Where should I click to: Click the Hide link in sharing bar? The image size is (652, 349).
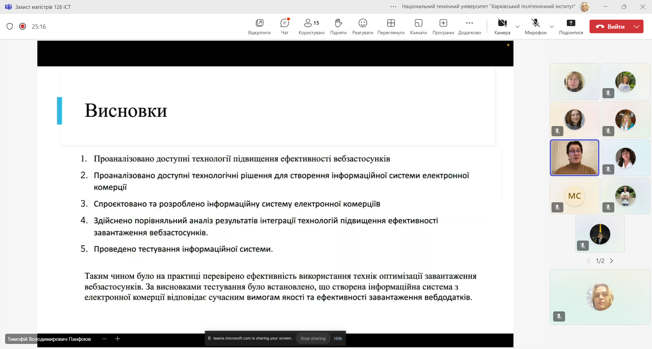(338, 338)
